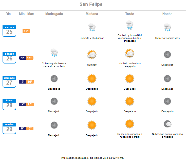The height and width of the screenshot is (160, 187).
Task: Click the martes 29 calendar icon
Action: 9,128
